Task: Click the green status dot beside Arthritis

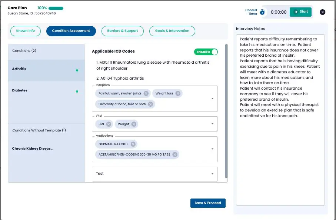Action: 77,70
